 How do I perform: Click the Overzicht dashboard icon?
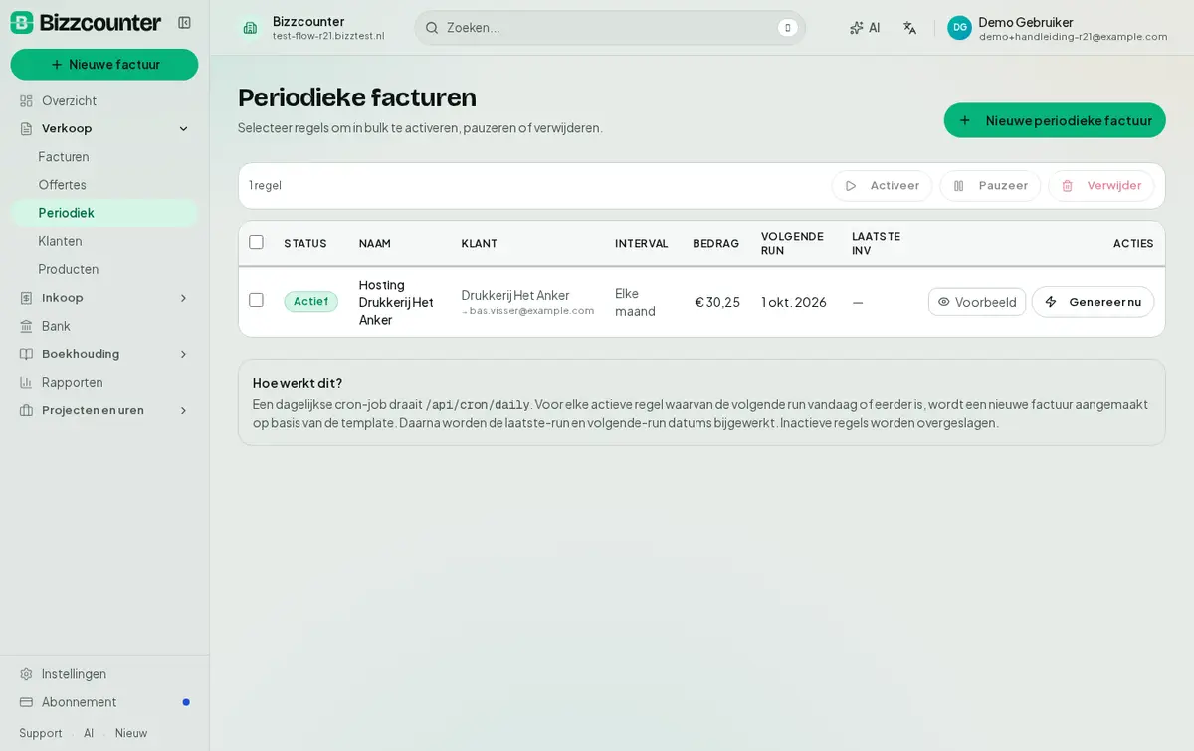point(27,100)
